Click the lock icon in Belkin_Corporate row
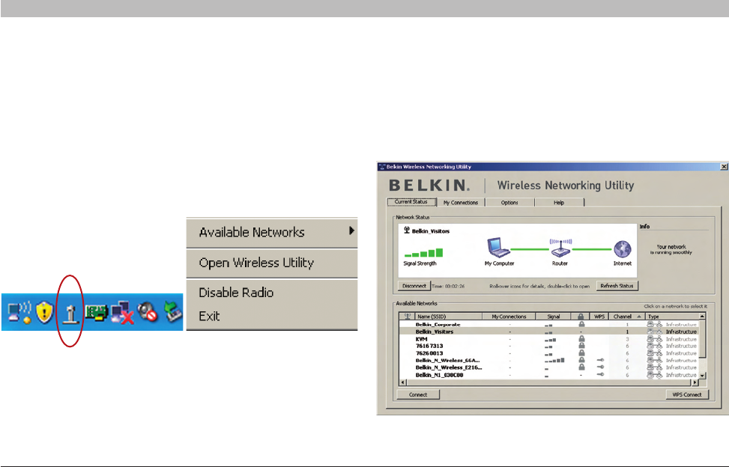This screenshot has width=729, height=467. tap(581, 324)
